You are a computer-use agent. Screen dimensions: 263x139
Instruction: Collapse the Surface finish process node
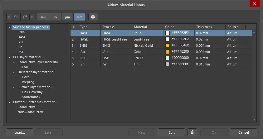[9, 27]
